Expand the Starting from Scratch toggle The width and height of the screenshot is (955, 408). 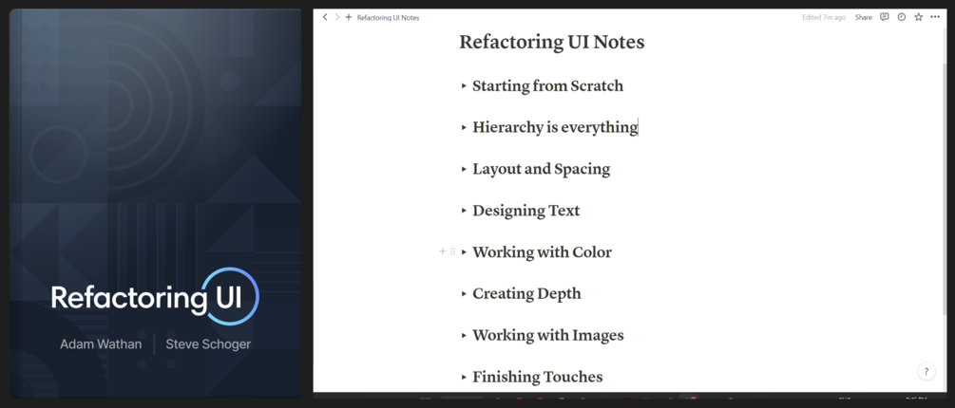click(x=464, y=86)
